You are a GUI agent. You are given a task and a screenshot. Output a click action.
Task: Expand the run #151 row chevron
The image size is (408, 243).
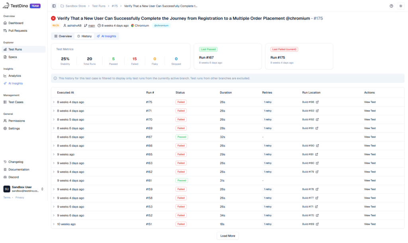pyautogui.click(x=54, y=224)
